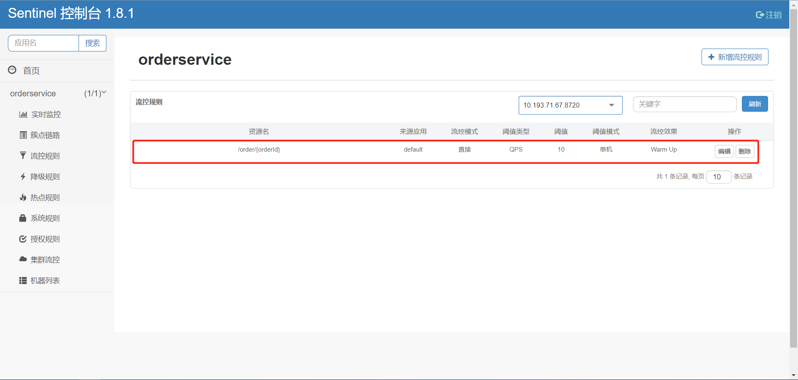The width and height of the screenshot is (798, 380).
Task: Click the 'default' source app cell
Action: coord(413,150)
